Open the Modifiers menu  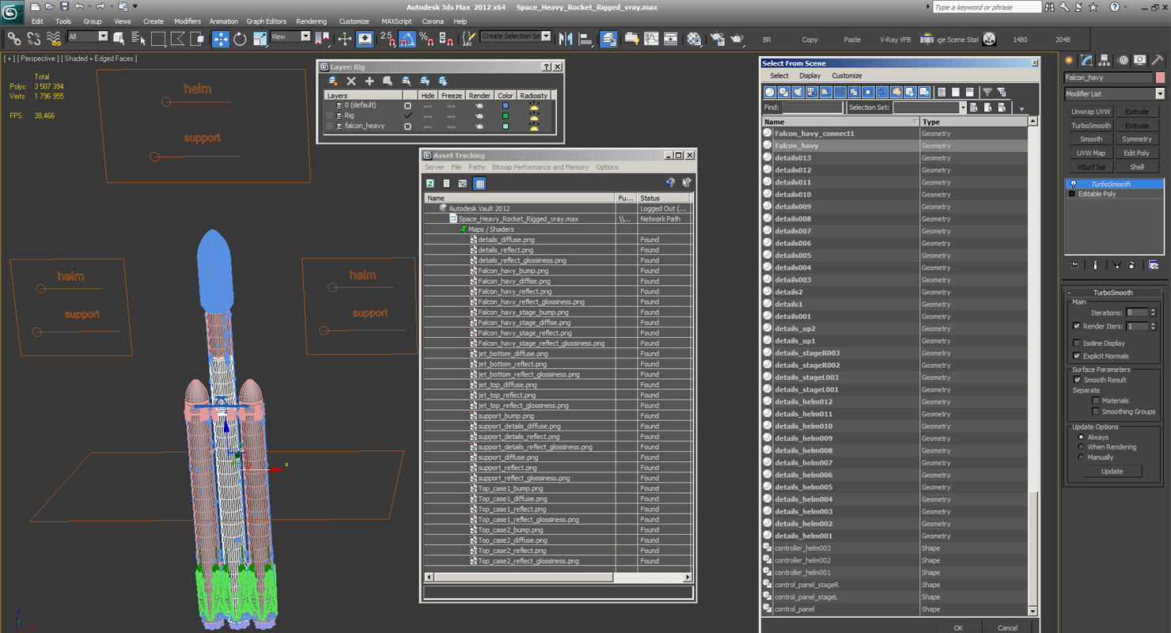pos(188,21)
